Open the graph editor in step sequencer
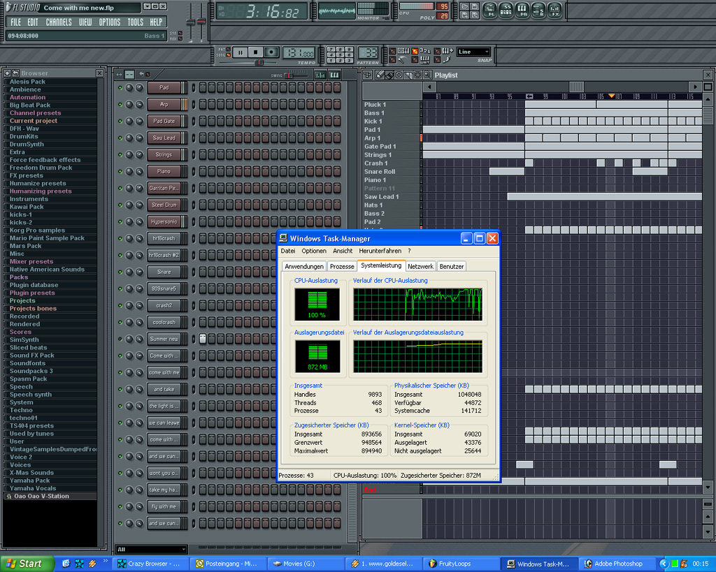The width and height of the screenshot is (716, 572). pos(320,75)
